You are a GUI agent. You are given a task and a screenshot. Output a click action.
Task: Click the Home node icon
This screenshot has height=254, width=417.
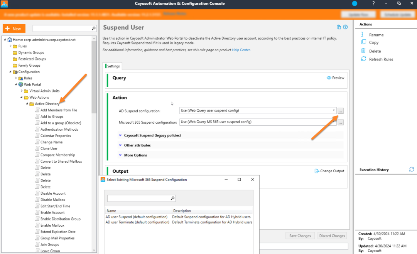pyautogui.click(x=10, y=40)
